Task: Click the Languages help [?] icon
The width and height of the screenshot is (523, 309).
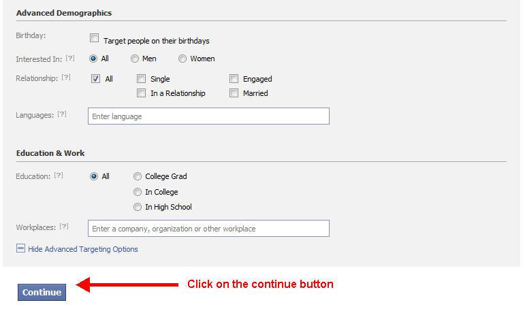Action: click(62, 114)
